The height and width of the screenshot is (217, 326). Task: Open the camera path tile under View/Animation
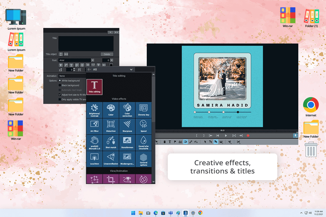[127, 179]
